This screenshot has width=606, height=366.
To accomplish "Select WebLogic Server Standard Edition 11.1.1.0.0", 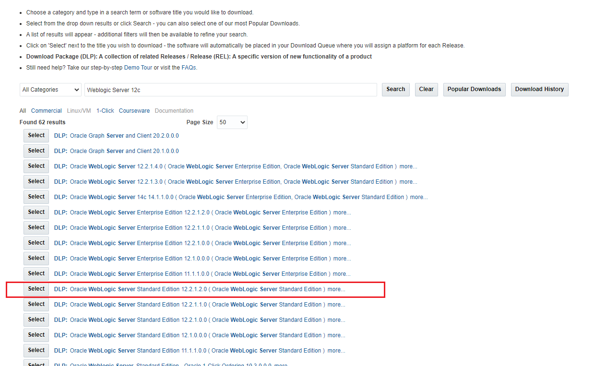I will (x=36, y=351).
